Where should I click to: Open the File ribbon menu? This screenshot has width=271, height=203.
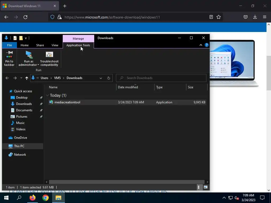(x=10, y=45)
